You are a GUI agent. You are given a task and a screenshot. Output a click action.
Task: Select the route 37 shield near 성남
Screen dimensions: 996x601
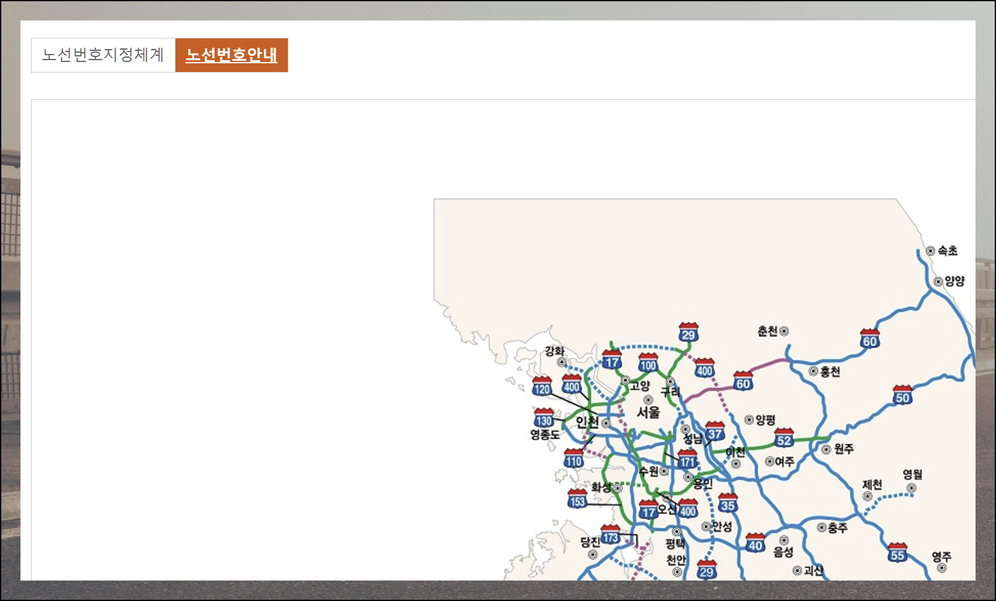(x=715, y=432)
